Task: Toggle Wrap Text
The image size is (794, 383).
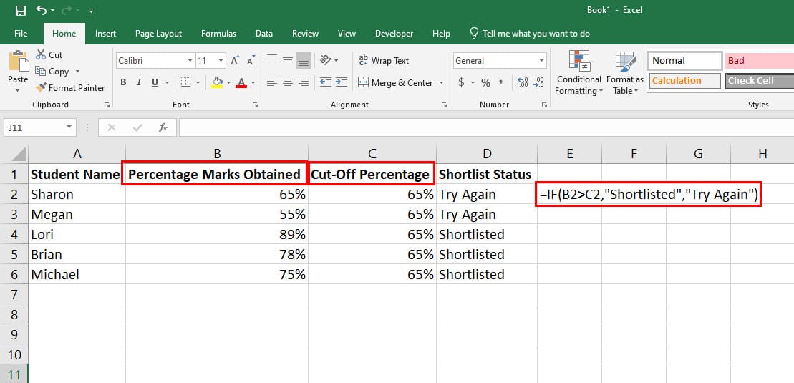Action: (383, 60)
